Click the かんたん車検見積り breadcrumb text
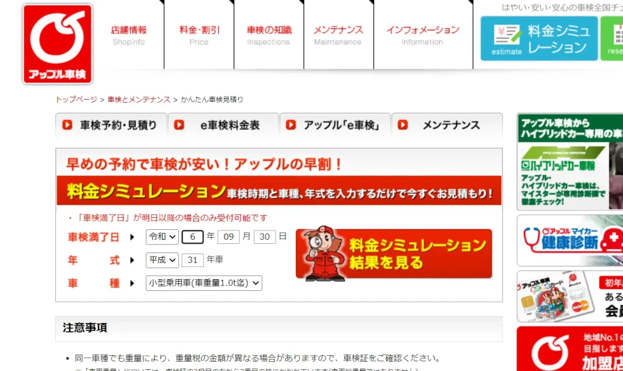 pyautogui.click(x=212, y=99)
